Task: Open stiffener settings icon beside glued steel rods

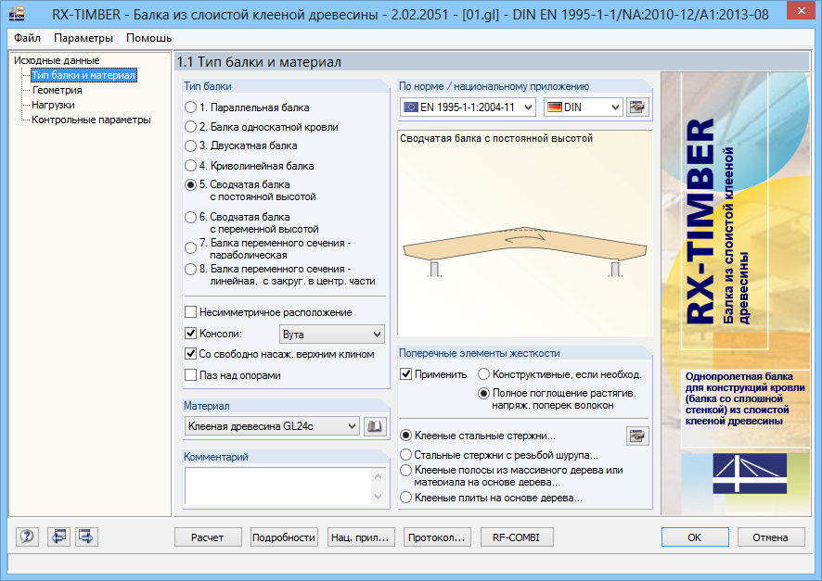Action: click(637, 436)
